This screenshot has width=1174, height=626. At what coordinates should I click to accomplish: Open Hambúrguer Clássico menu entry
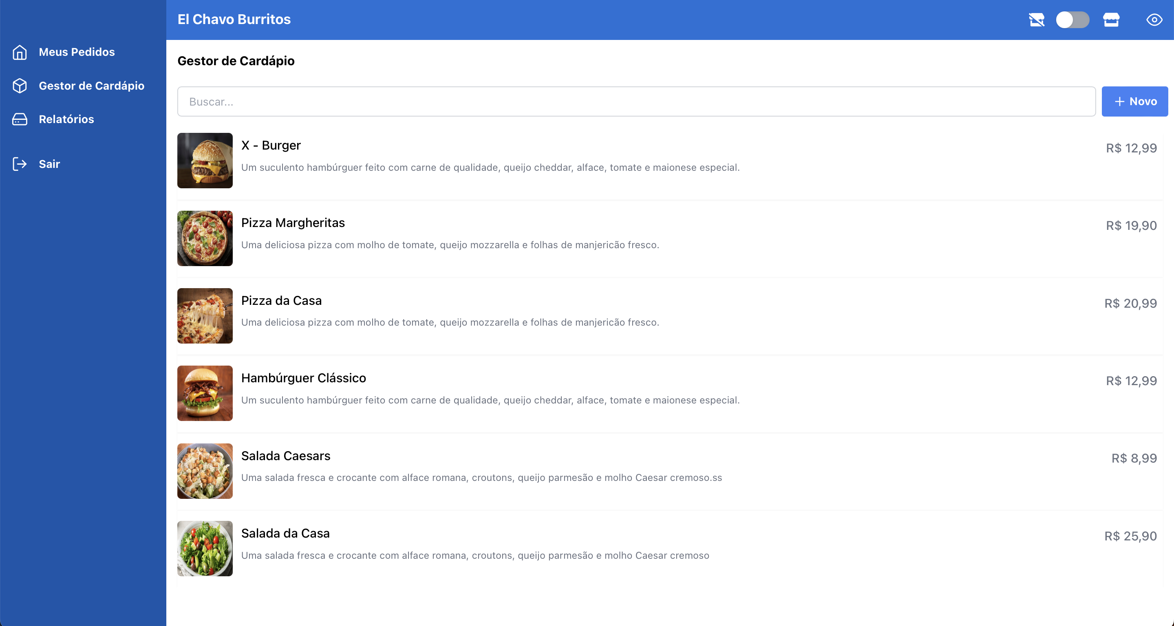tap(303, 378)
